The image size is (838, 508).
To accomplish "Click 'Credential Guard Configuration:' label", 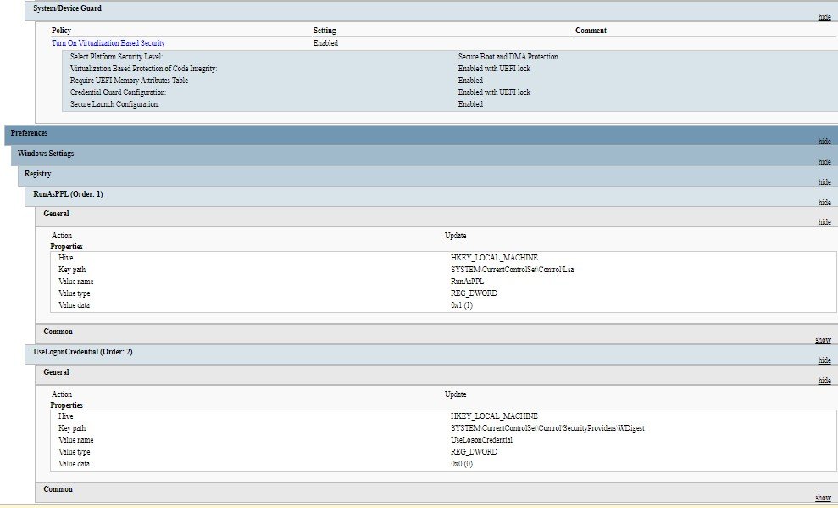I will [x=118, y=92].
